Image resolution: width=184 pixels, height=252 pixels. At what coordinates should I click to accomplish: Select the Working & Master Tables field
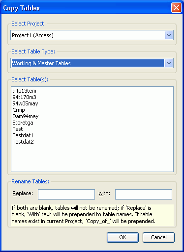click(92, 63)
